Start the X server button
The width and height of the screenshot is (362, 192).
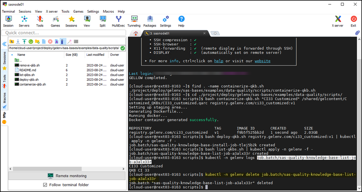pyautogui.click(x=337, y=21)
